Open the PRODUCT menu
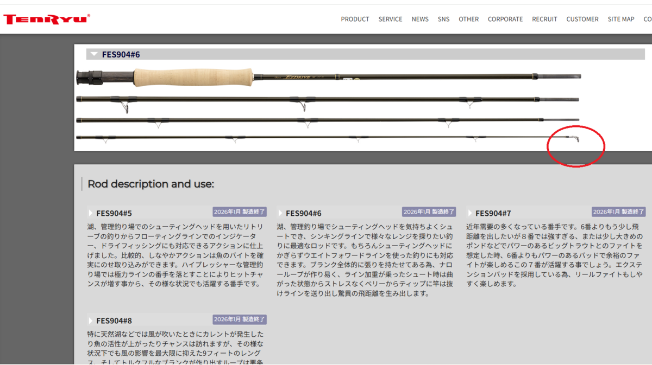 coord(355,19)
